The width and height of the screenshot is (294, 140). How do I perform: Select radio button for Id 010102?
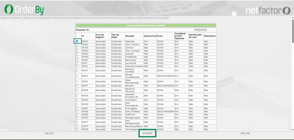click(77, 44)
